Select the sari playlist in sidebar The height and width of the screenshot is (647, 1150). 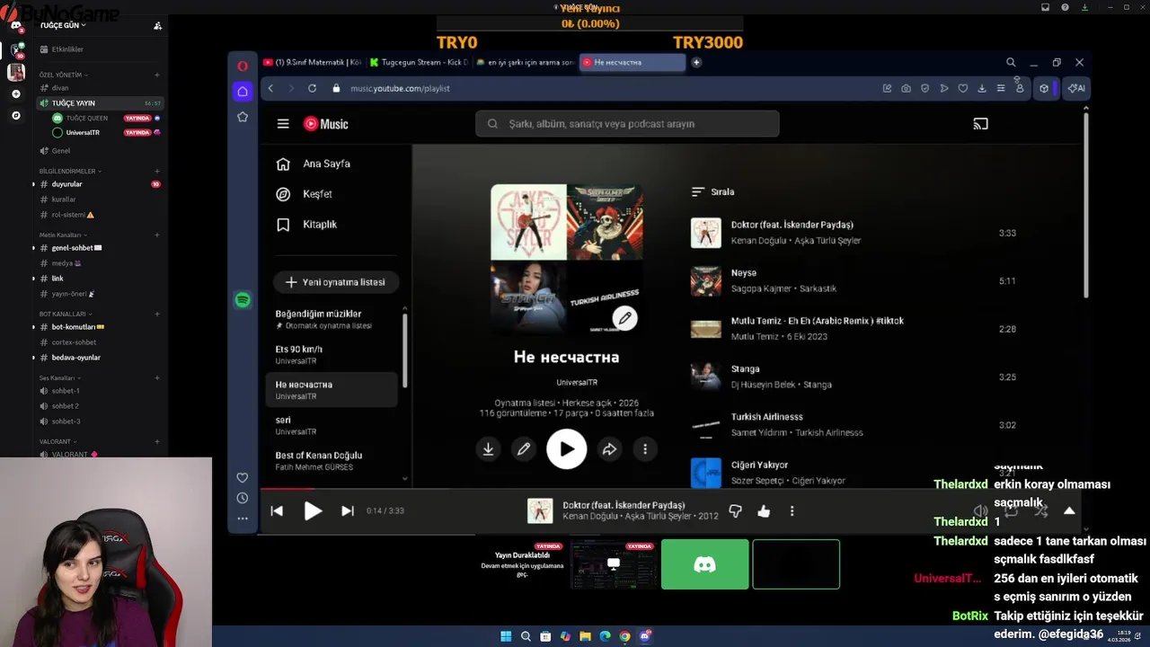click(x=332, y=426)
